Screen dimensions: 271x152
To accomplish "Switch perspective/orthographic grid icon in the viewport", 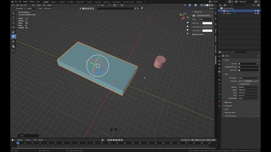I will pyautogui.click(x=188, y=34).
